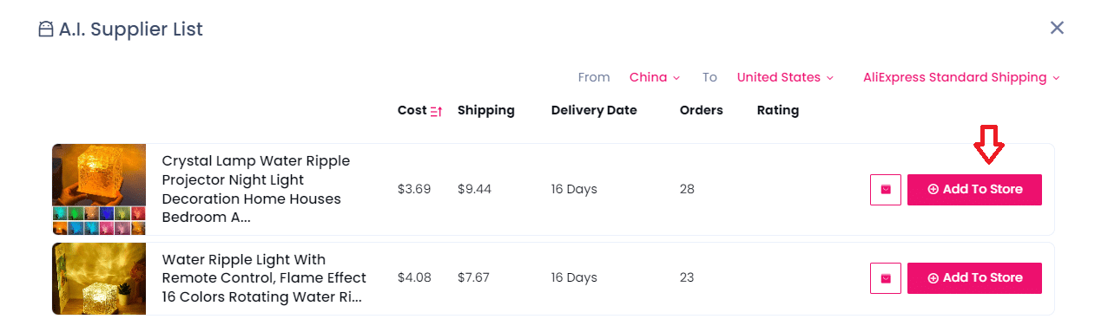Click the Orders column header

[702, 110]
